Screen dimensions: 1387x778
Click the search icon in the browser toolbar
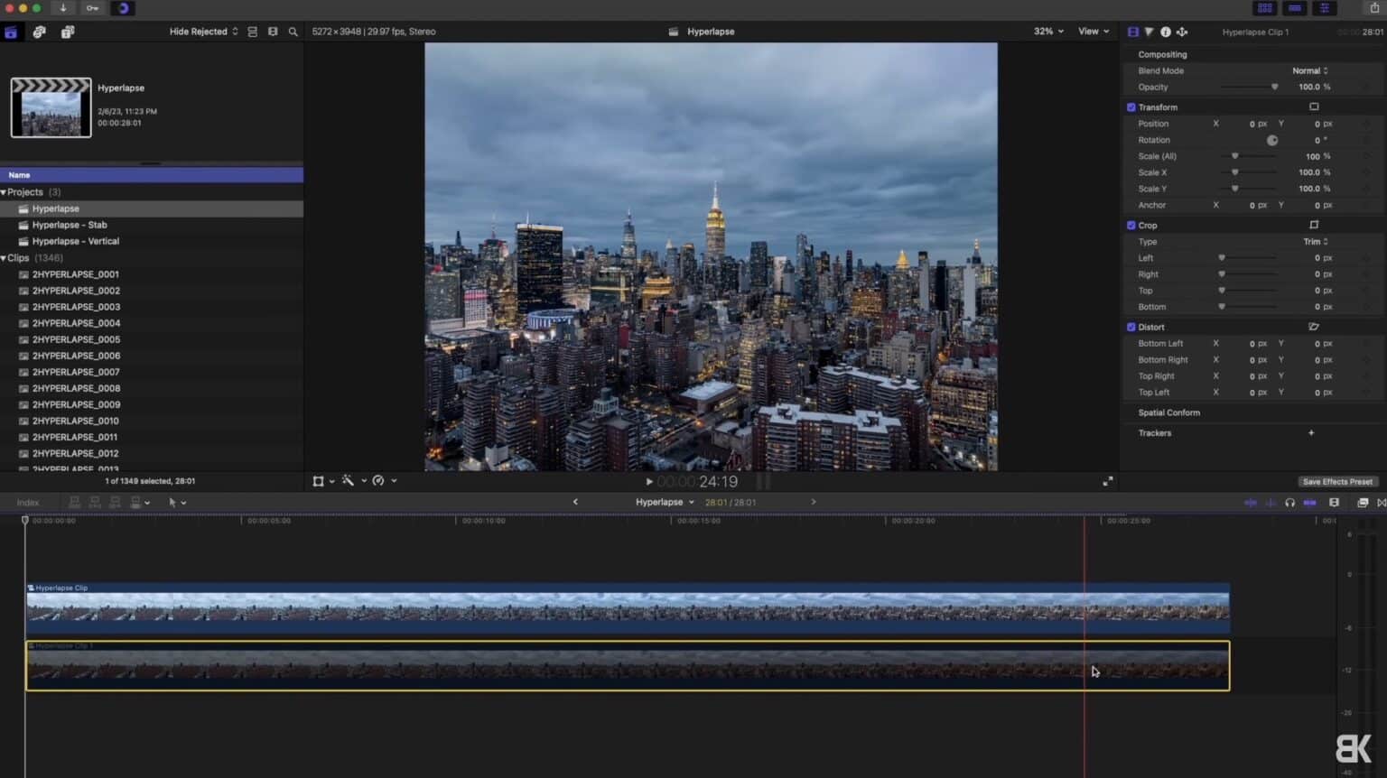[x=293, y=31]
